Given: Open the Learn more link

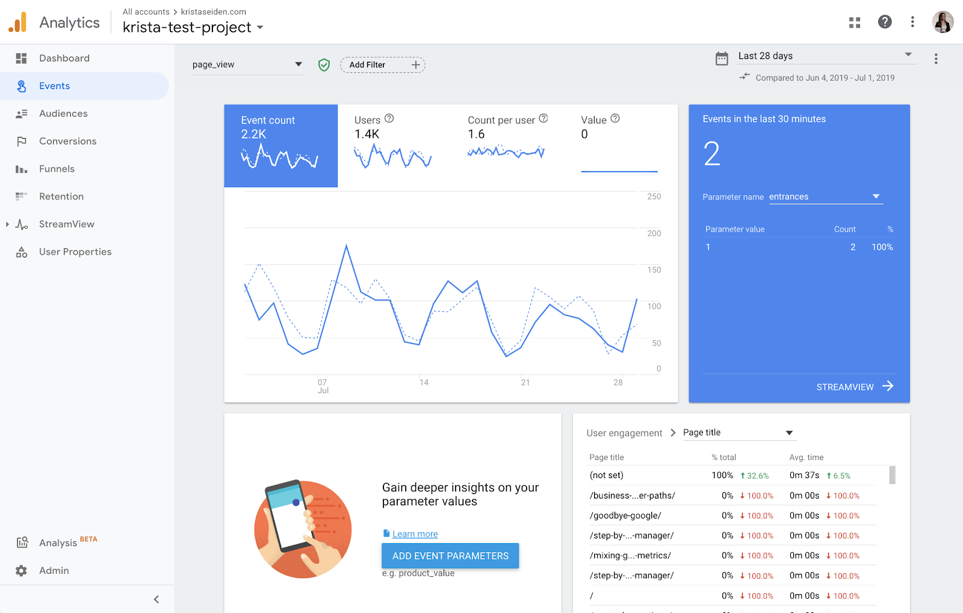Looking at the screenshot, I should [415, 534].
